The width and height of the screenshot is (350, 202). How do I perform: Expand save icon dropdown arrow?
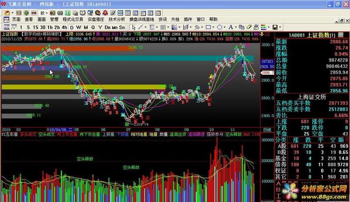click(x=280, y=27)
